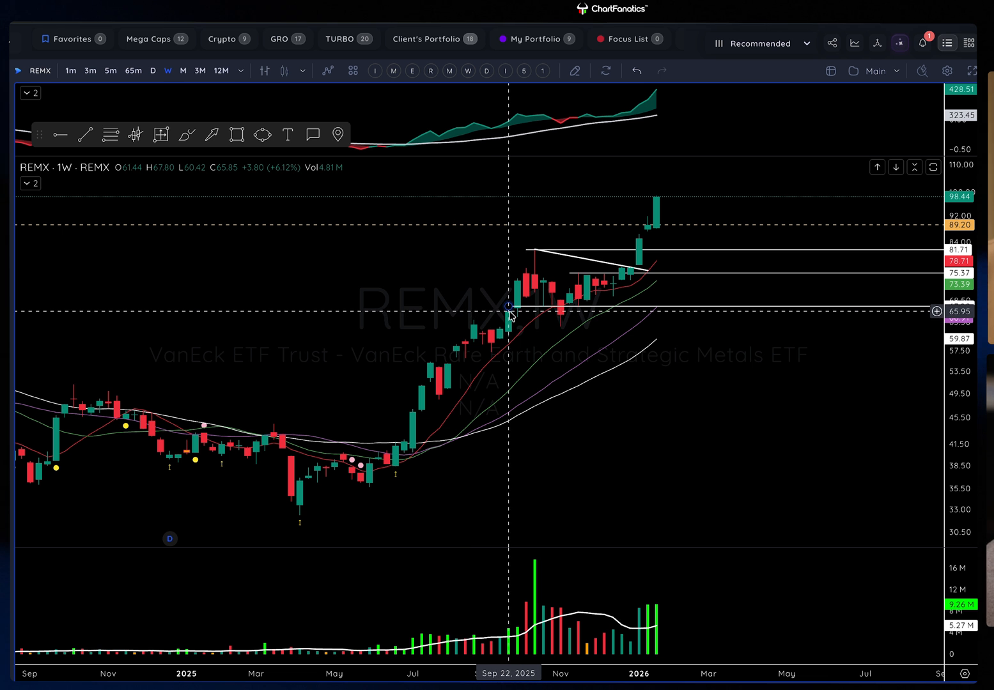Open the Recommended columns dropdown
Screen dimensions: 994x690
click(762, 43)
